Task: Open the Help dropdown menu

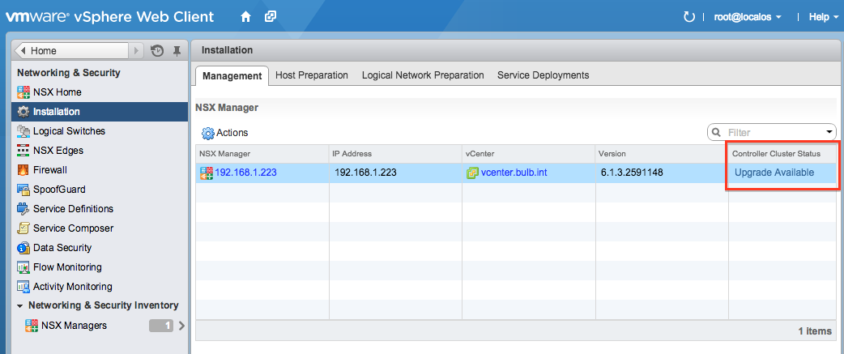Action: click(824, 17)
